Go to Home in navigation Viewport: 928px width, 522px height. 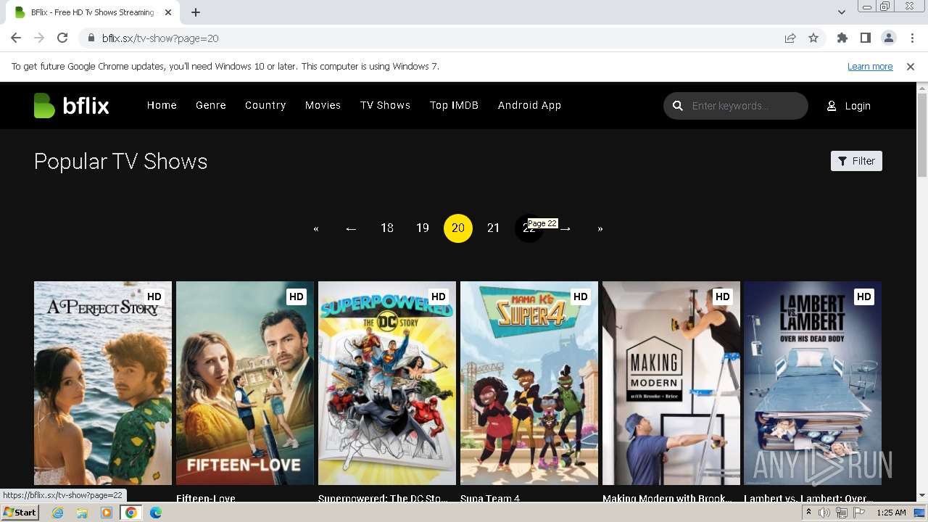click(162, 105)
